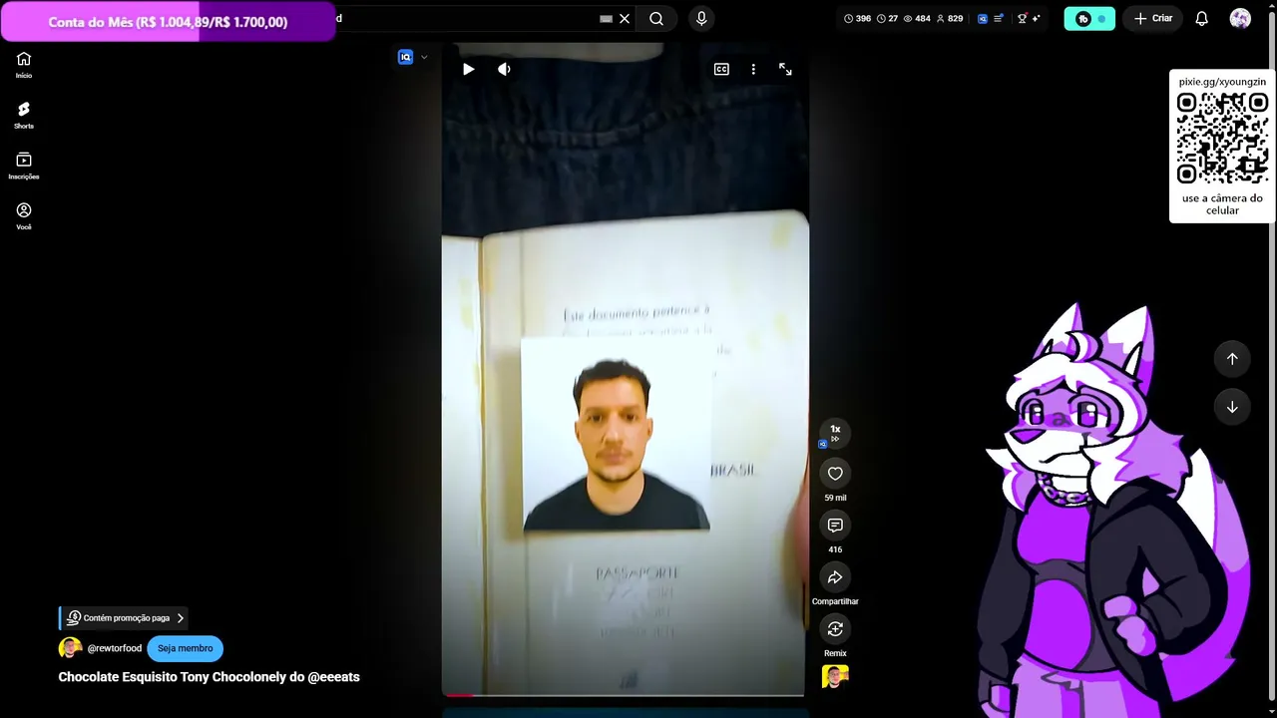Click the '59 mil' like count
This screenshot has height=718, width=1277.
click(x=835, y=498)
